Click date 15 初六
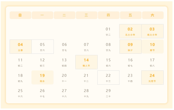This screenshot has height=110, width=174. (108, 62)
